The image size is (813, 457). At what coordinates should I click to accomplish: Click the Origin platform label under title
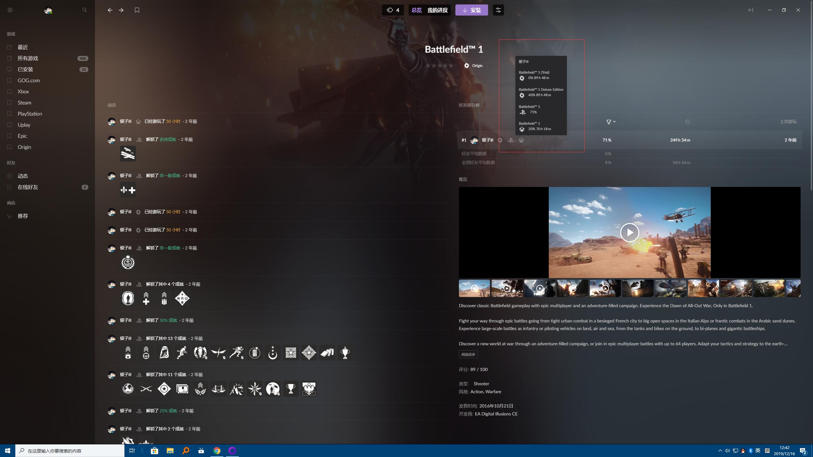click(473, 66)
